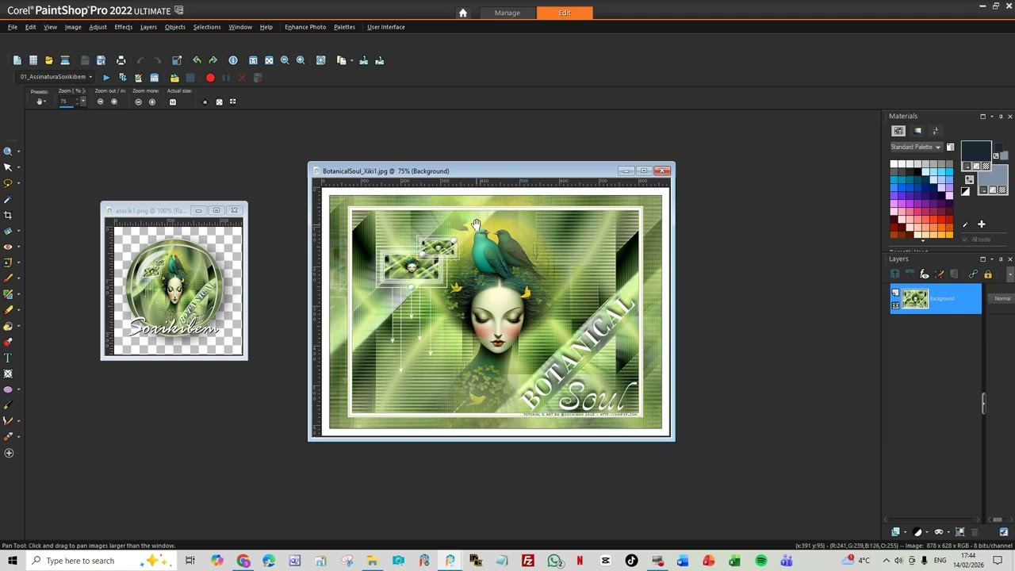
Task: Select the Freehand Selection lasso tool
Action: tap(8, 183)
